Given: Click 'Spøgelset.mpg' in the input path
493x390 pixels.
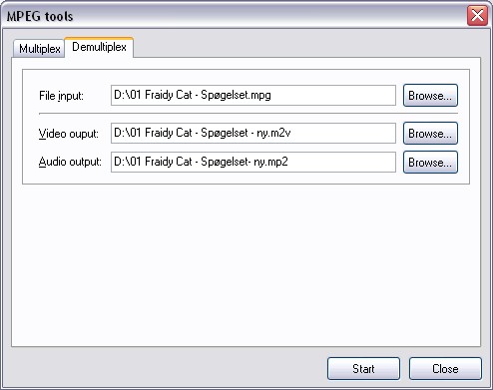Looking at the screenshot, I should [x=236, y=96].
